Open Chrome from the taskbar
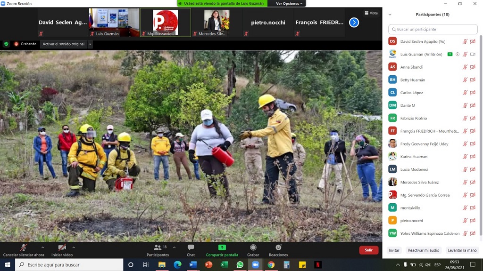Screen dimensions: 483x271 (271, 264)
